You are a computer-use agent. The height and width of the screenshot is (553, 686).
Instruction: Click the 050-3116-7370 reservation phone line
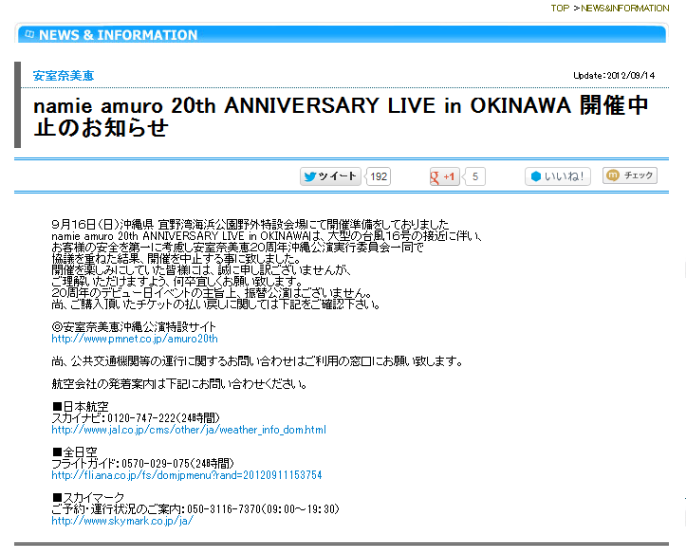click(x=195, y=508)
